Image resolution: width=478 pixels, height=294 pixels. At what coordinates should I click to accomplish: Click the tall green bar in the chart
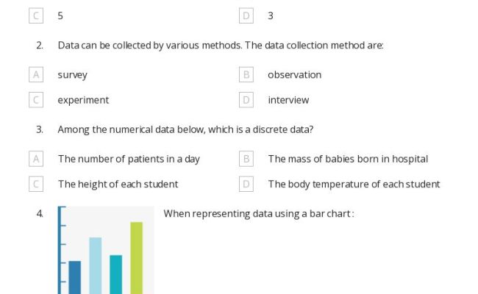(136, 257)
